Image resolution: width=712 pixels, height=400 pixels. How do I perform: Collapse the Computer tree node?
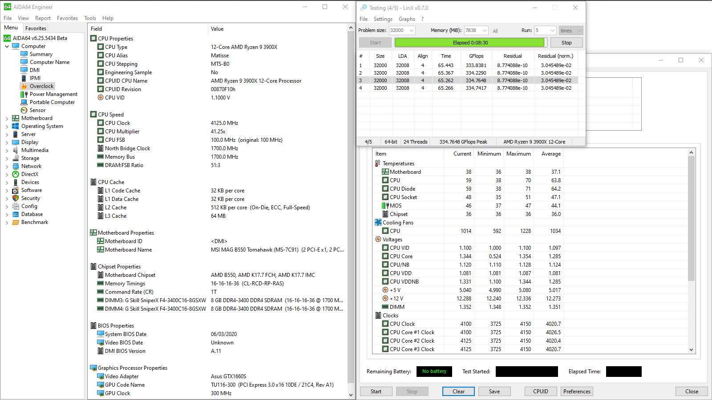[x=7, y=46]
